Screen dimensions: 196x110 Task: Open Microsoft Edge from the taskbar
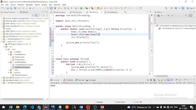click(x=25, y=107)
